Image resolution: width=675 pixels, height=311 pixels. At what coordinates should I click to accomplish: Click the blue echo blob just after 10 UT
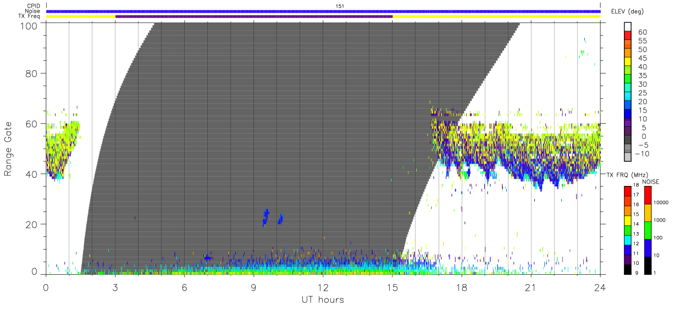click(280, 219)
